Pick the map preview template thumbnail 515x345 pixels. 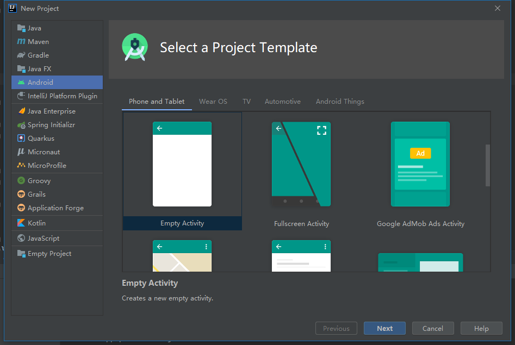point(182,256)
